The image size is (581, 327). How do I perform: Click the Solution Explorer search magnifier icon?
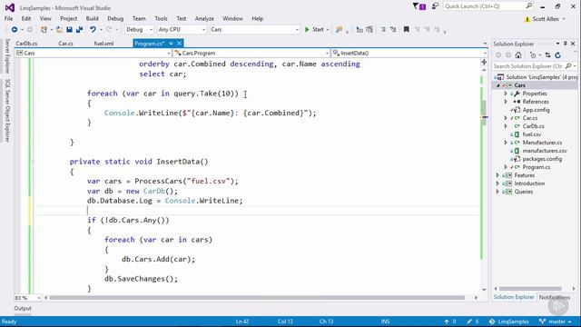pyautogui.click(x=568, y=66)
